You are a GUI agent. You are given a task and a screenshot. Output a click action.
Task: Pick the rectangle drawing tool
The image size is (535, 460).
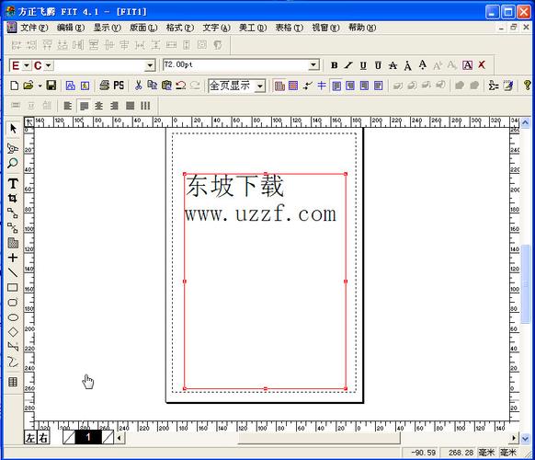pyautogui.click(x=13, y=288)
